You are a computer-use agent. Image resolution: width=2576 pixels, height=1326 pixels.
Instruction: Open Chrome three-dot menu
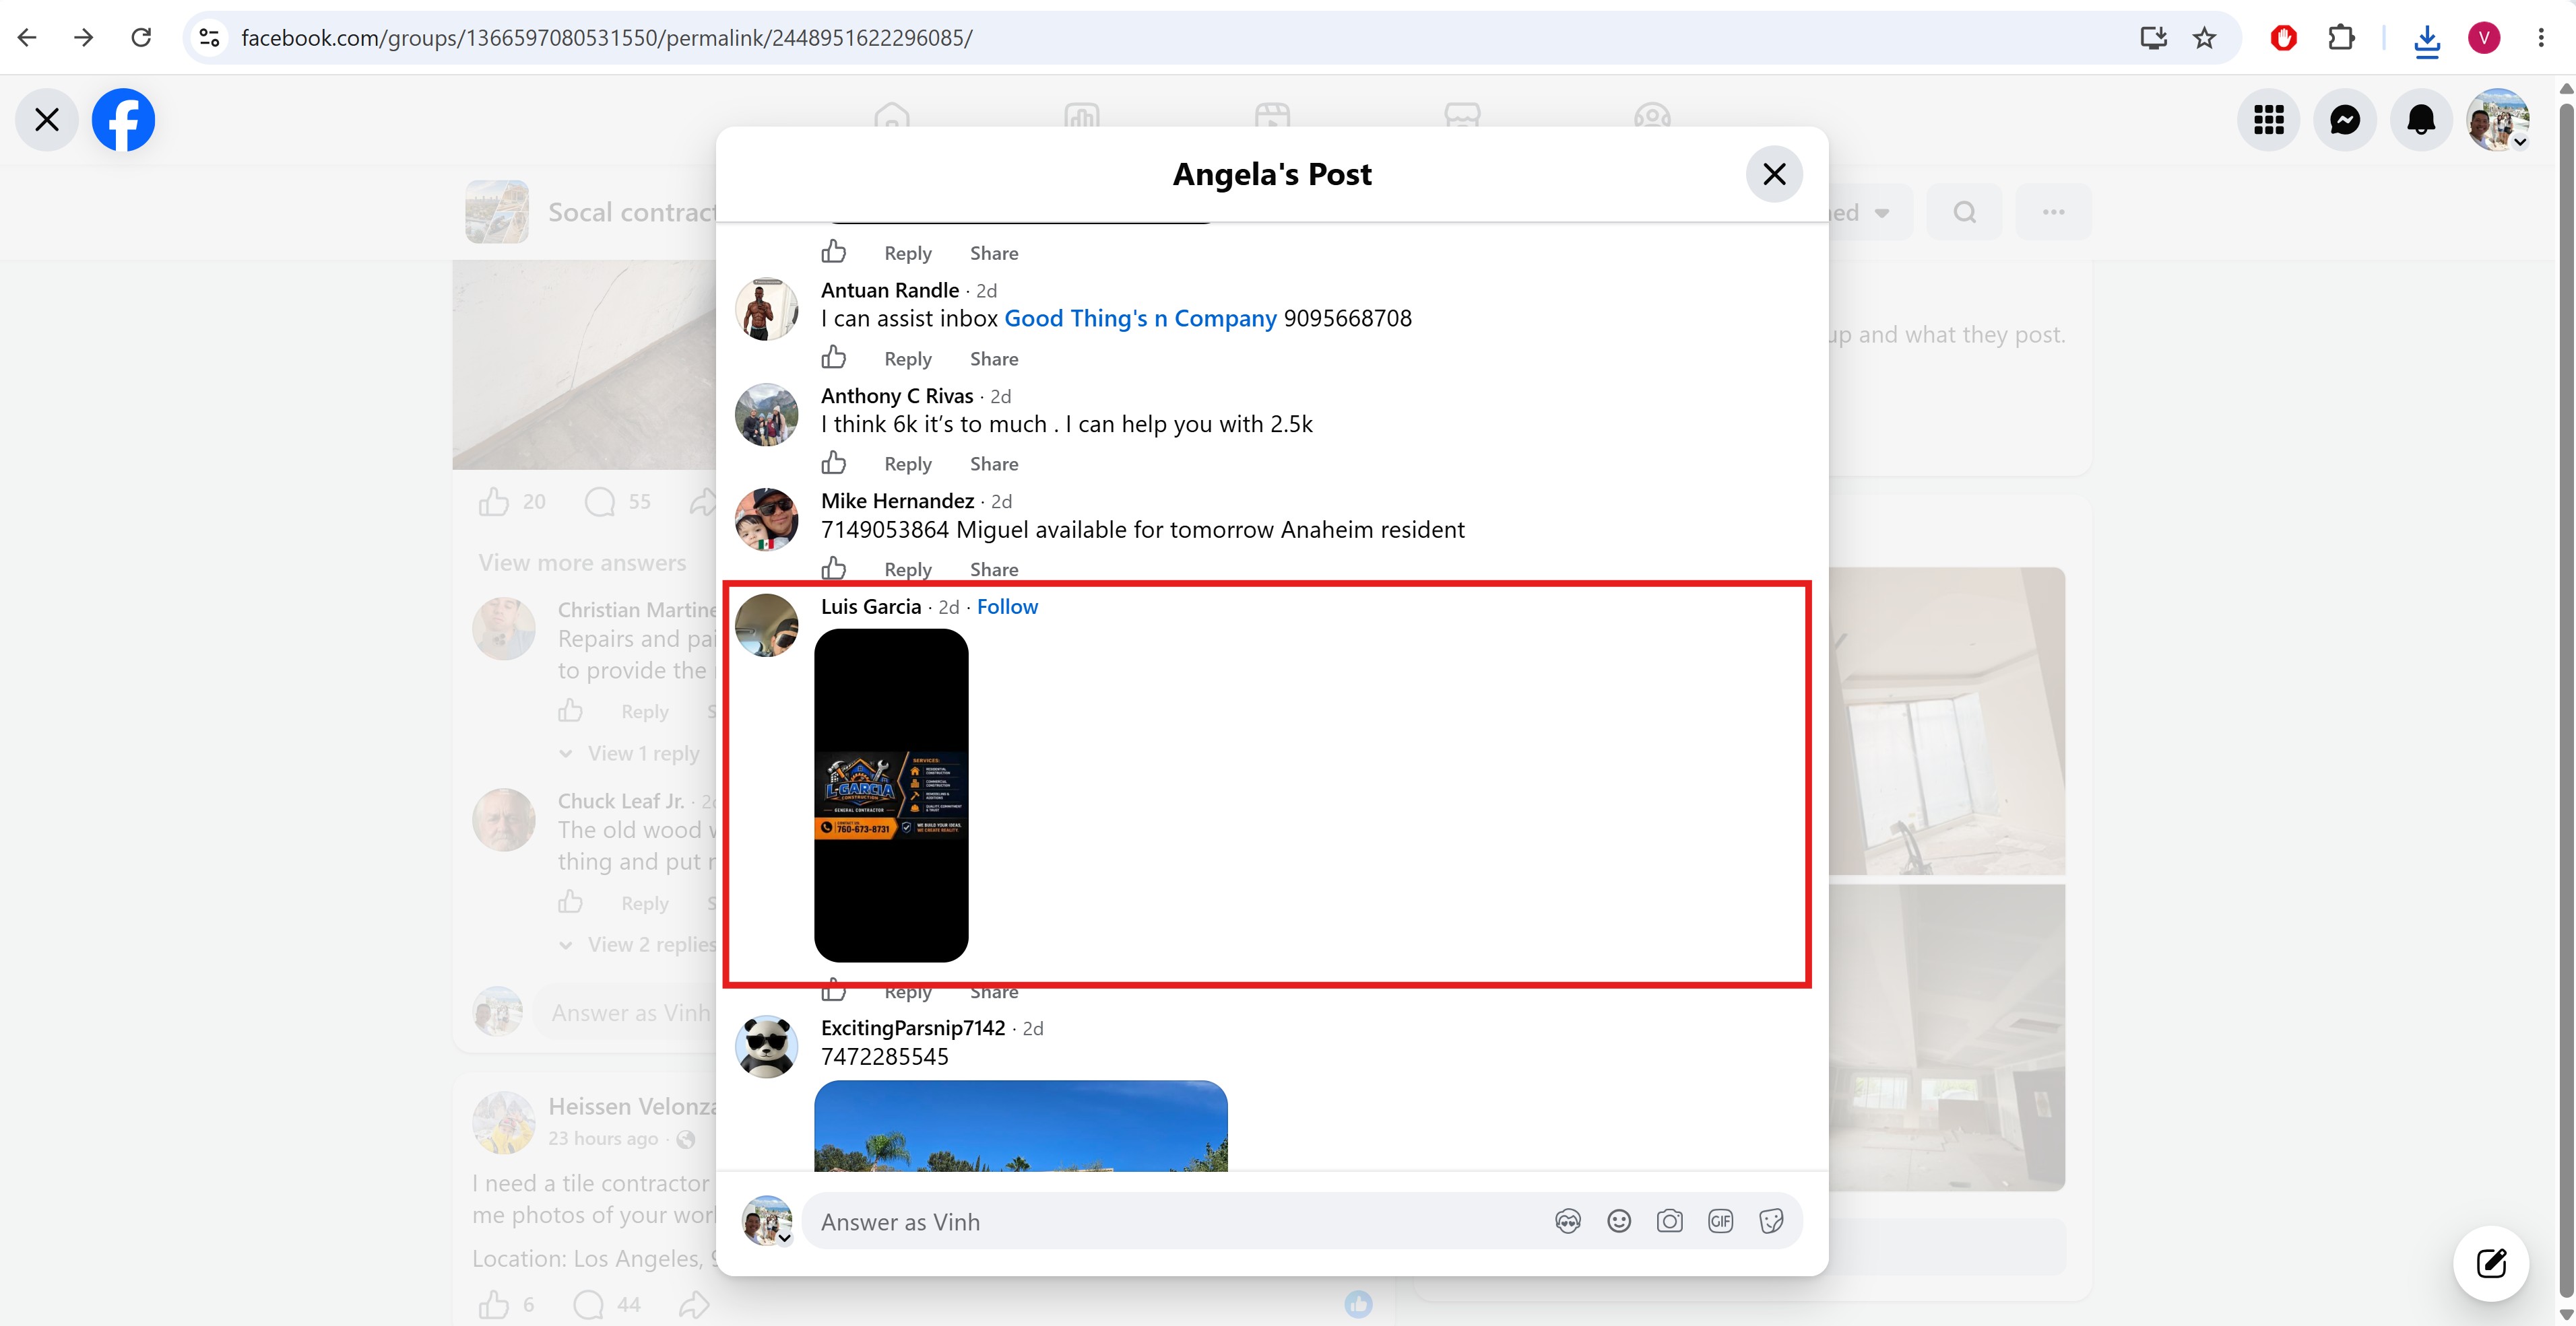pos(2541,38)
